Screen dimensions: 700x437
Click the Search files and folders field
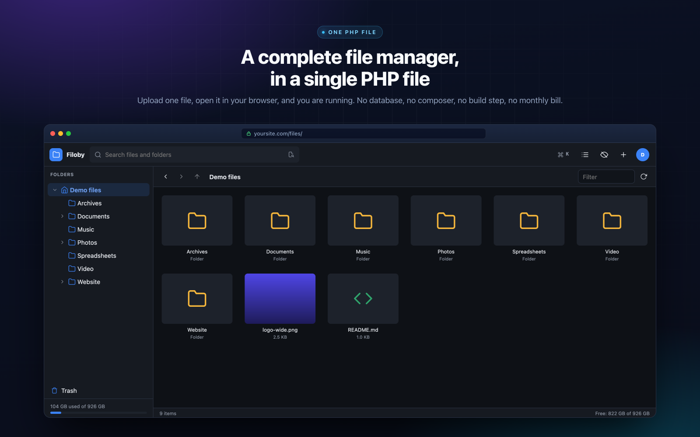coord(194,155)
